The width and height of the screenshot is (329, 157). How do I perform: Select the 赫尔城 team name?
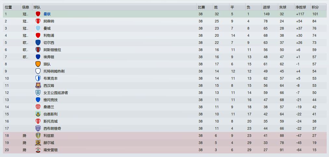pos(49,143)
